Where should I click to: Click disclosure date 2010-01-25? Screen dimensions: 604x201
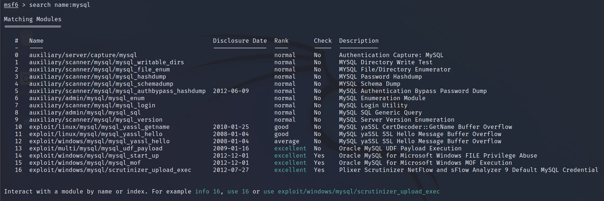pyautogui.click(x=231, y=127)
